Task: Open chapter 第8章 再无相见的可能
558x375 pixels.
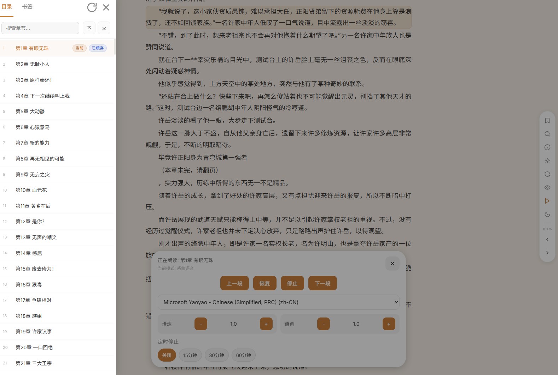Action: [x=58, y=159]
